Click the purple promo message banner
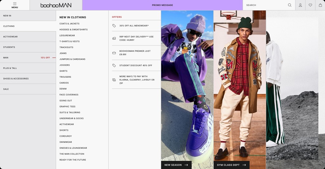Image resolution: width=325 pixels, height=169 pixels. tap(162, 5)
